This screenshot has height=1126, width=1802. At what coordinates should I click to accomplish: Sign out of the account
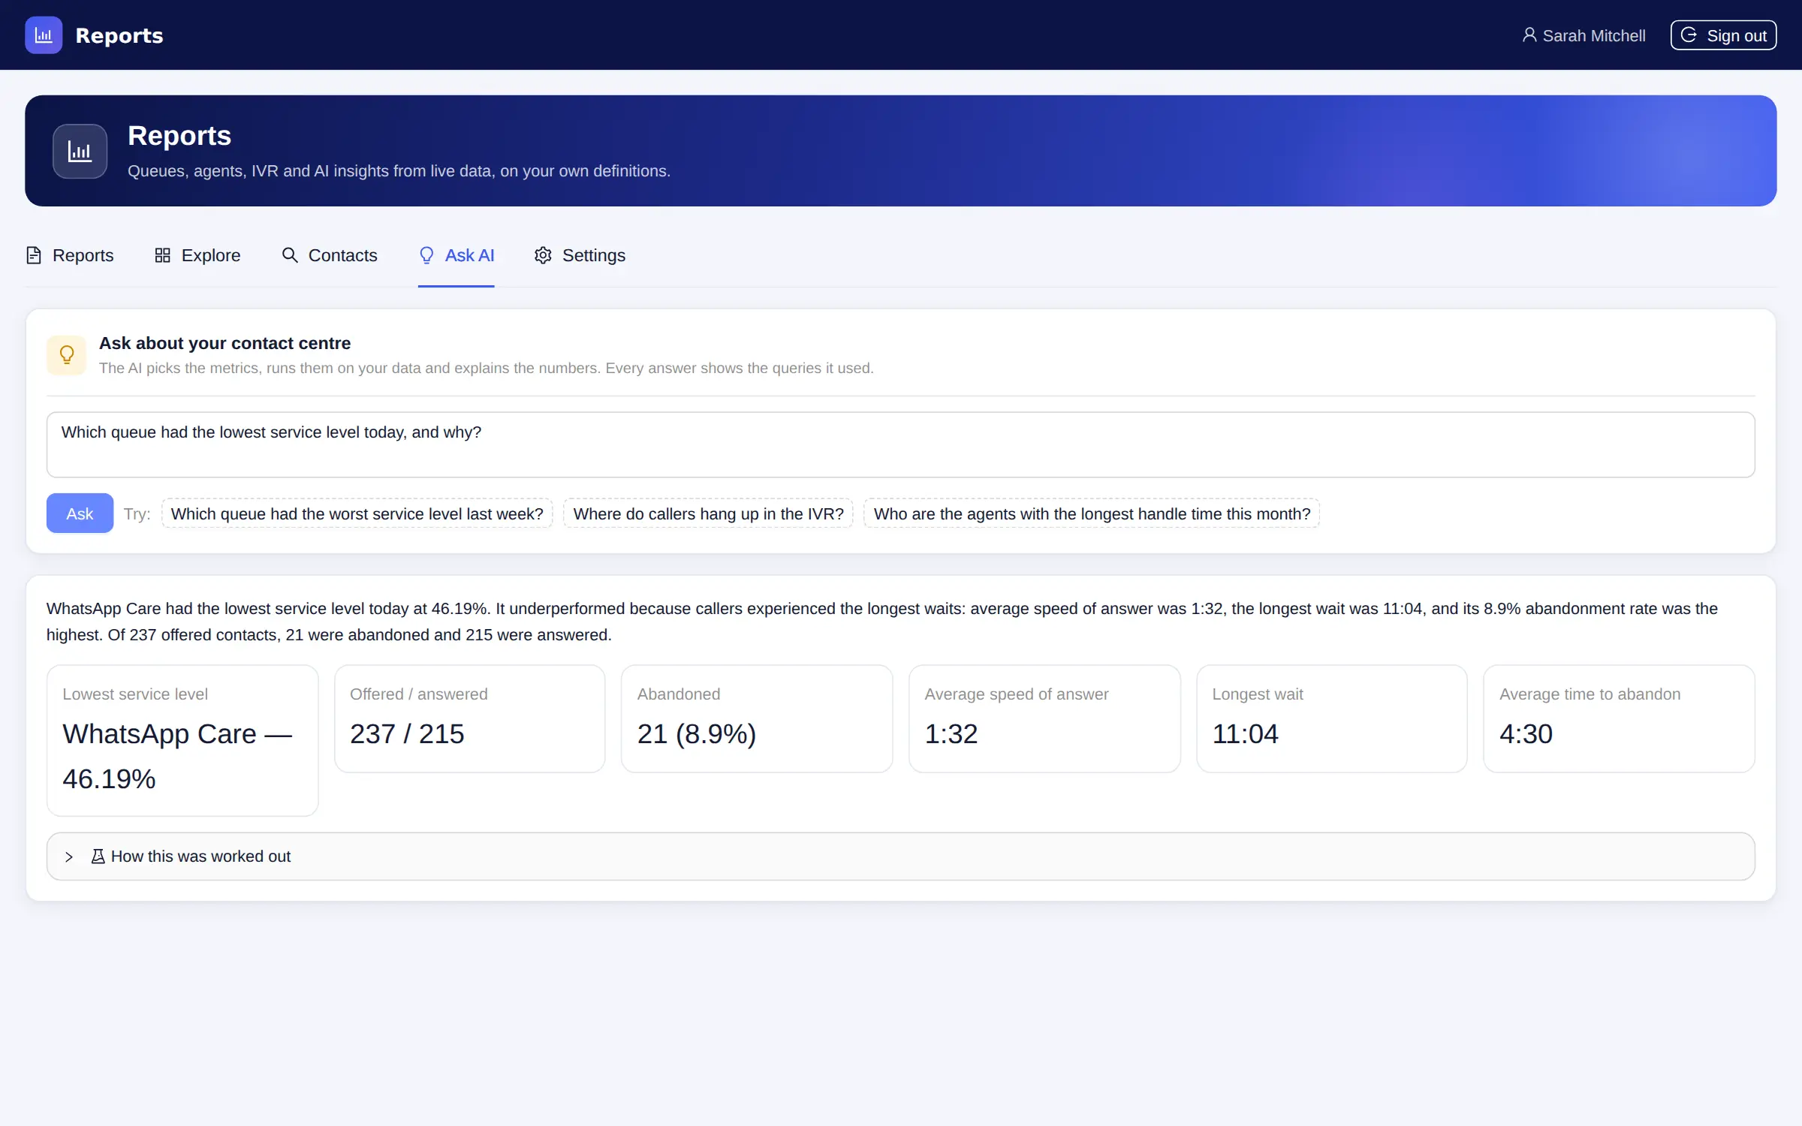(x=1723, y=35)
